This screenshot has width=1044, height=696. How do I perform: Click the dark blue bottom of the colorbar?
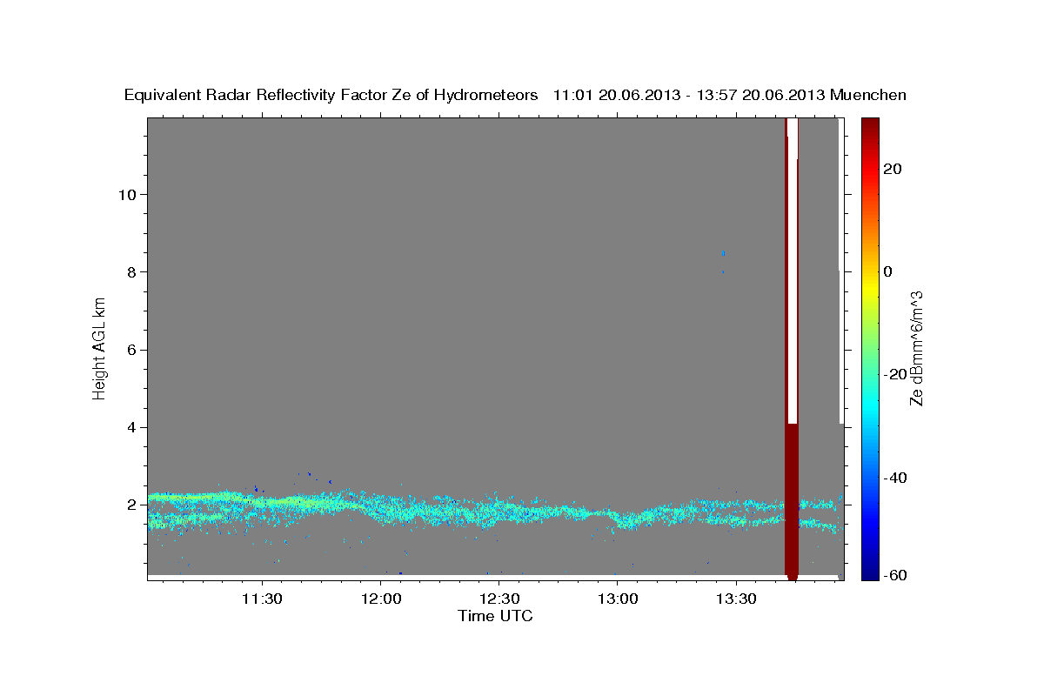pyautogui.click(x=869, y=570)
